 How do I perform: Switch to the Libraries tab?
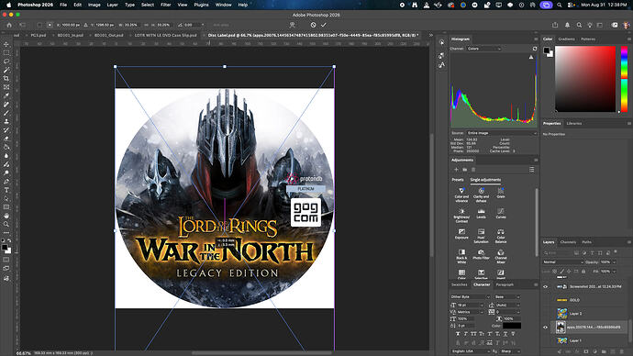[574, 124]
